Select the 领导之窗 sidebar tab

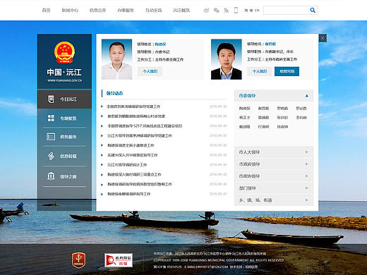coord(64,176)
